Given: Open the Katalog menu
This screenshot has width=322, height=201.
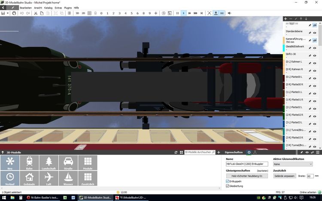Looking at the screenshot, I should (x=48, y=8).
